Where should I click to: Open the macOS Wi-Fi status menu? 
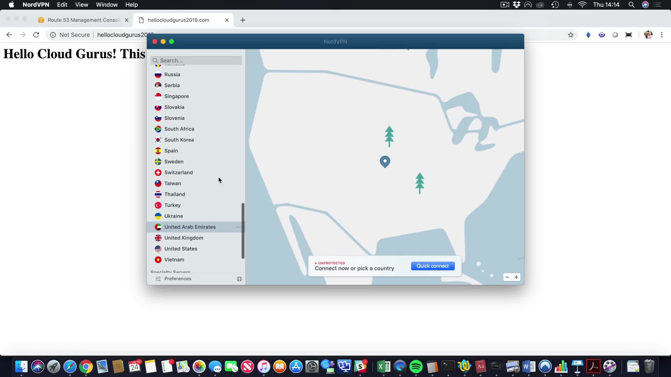click(582, 5)
